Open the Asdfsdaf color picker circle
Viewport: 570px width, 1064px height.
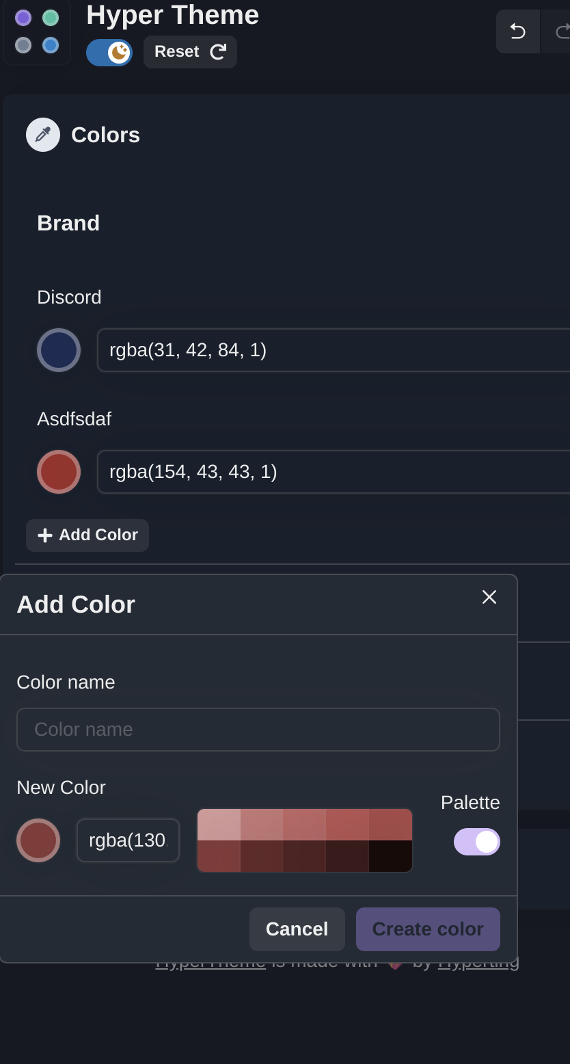59,471
